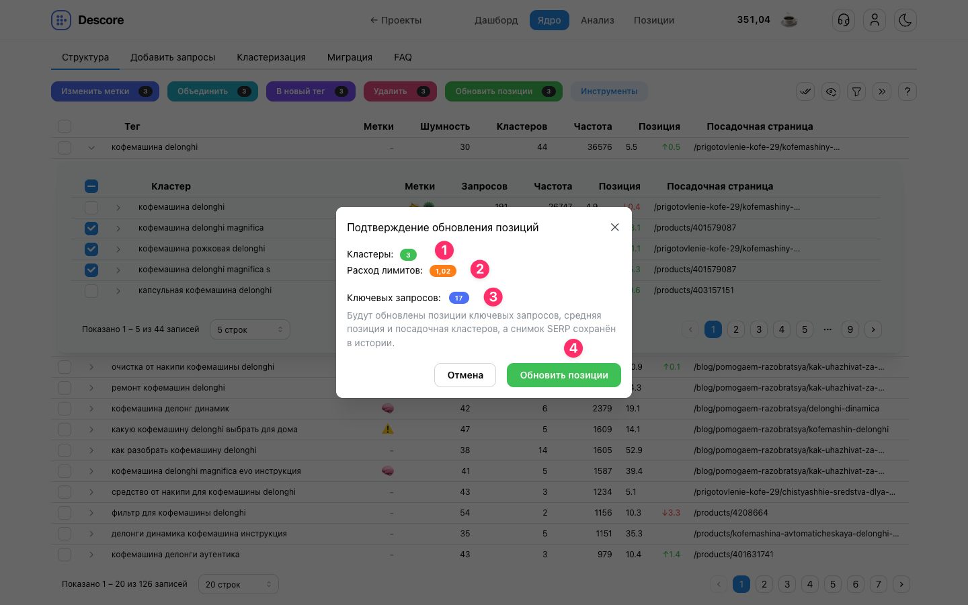This screenshot has height=605, width=968.
Task: Click the Descore logo icon
Action: tap(61, 20)
